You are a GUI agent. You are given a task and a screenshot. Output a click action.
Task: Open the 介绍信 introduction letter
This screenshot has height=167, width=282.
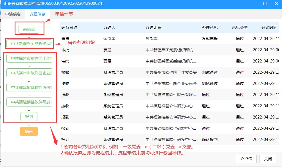246,159
